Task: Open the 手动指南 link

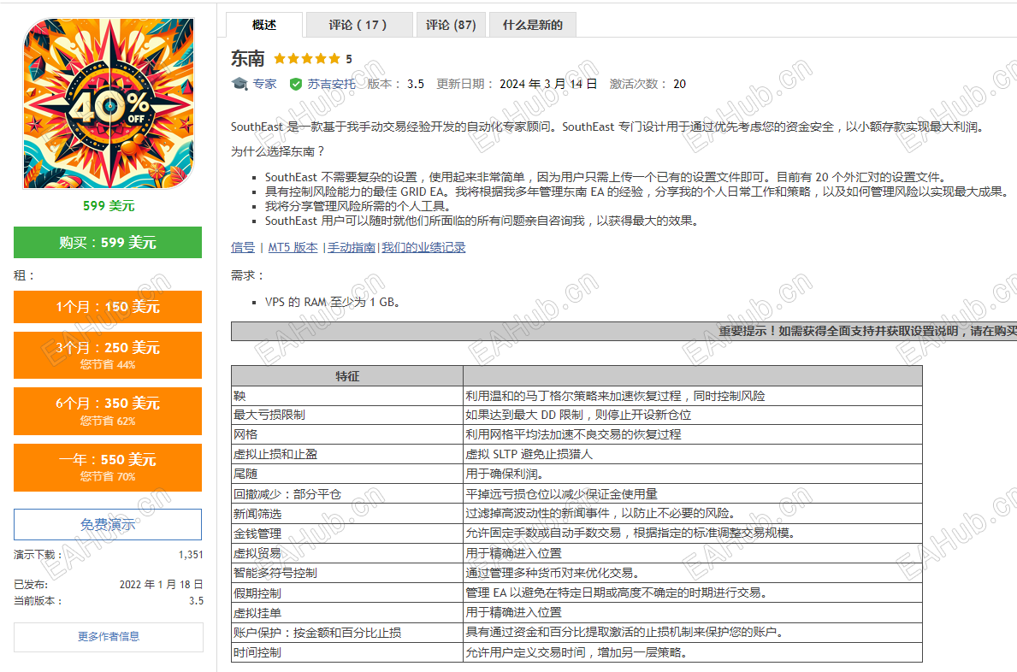Action: [354, 247]
